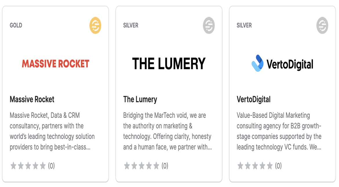Click VertoDigital SILVER tier label
The width and height of the screenshot is (339, 187).
tap(244, 25)
